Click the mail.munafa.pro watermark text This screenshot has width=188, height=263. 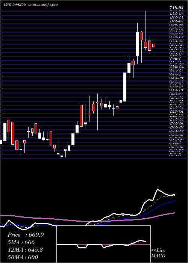[42, 5]
